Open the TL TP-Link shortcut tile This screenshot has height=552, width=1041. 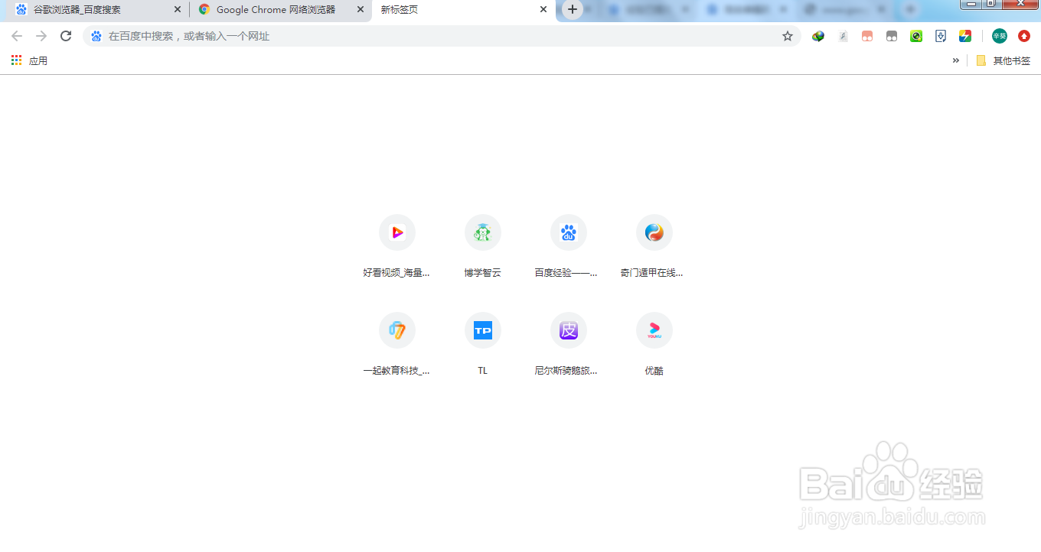(483, 330)
